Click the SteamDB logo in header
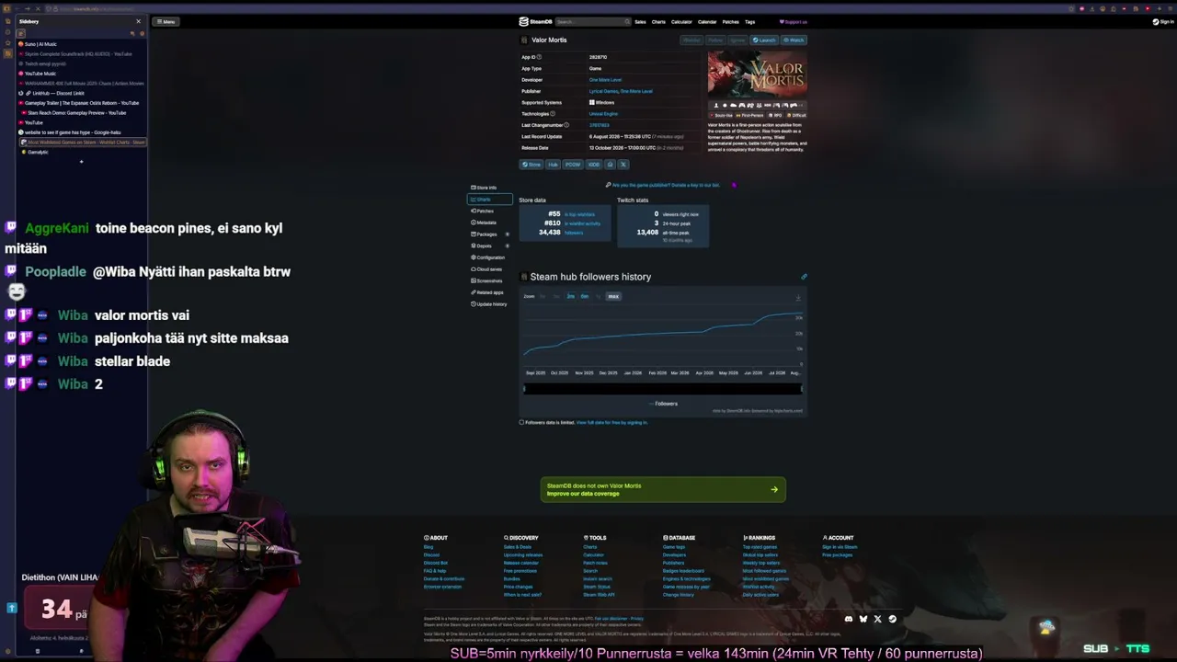1177x662 pixels. click(535, 21)
